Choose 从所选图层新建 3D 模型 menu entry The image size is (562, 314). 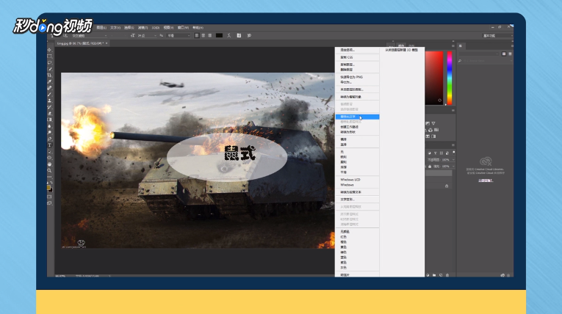(402, 50)
